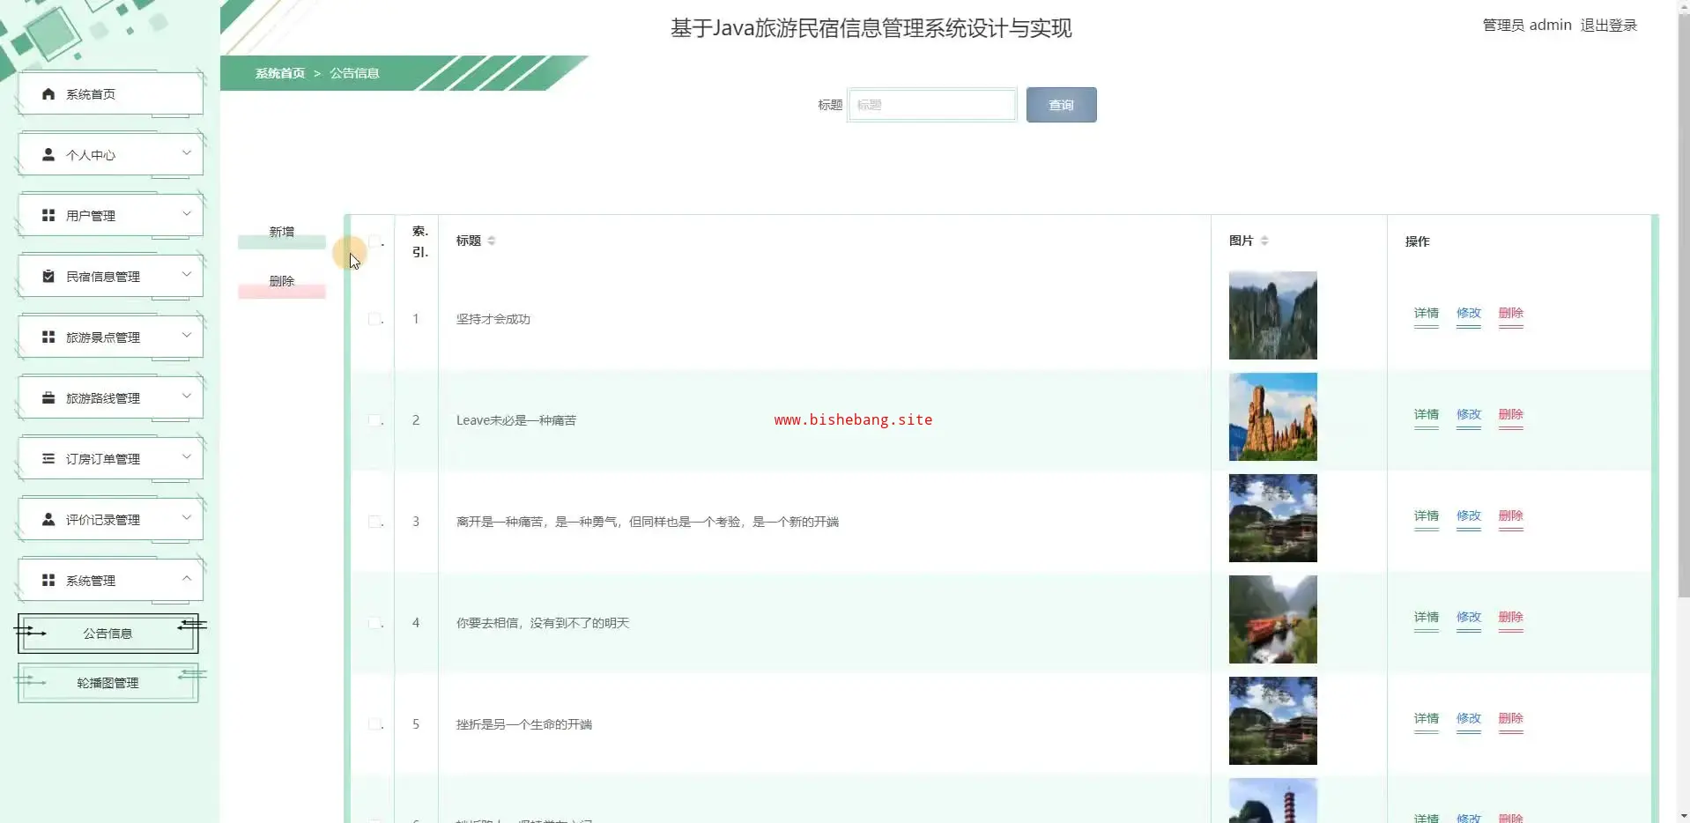Screen dimensions: 1690x823
Task: Click the title text 挫折是另一个生命的开端
Action: (524, 724)
